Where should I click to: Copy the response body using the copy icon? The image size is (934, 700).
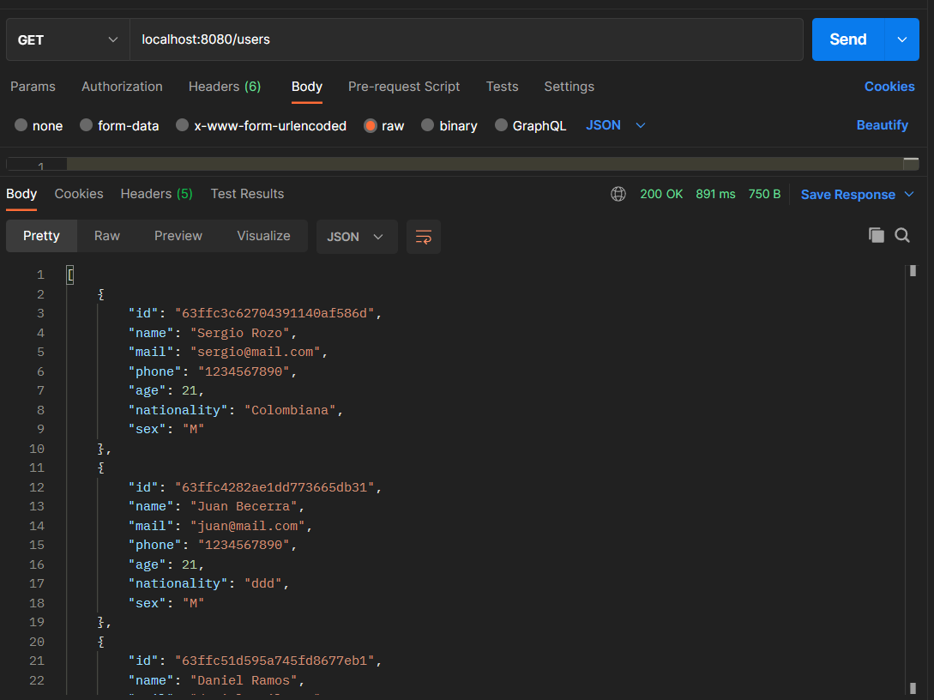876,234
